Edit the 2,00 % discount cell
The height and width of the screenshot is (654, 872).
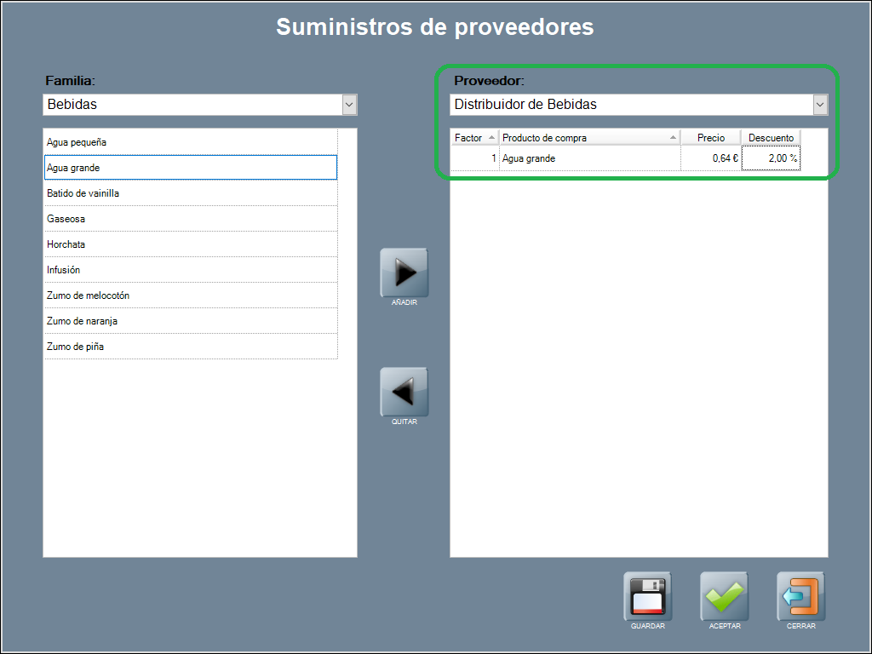click(771, 158)
